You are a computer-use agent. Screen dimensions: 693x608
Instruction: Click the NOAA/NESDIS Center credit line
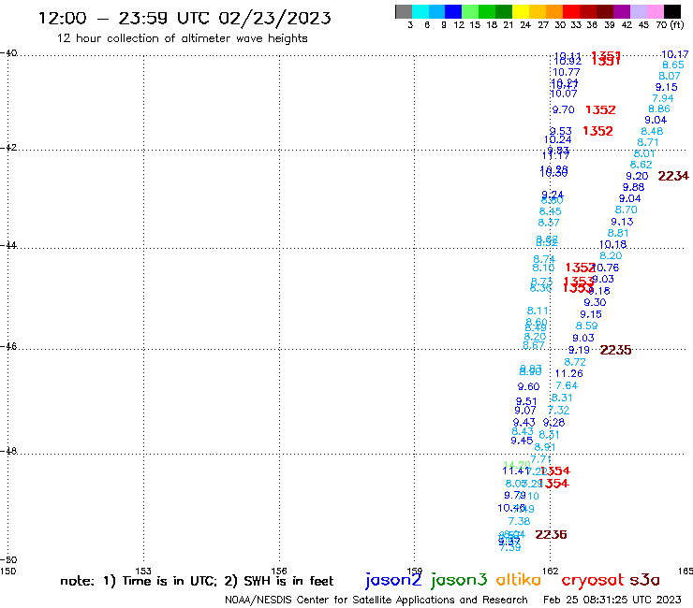pyautogui.click(x=376, y=601)
